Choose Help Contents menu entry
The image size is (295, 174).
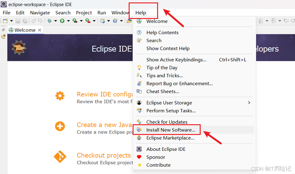(x=194, y=33)
